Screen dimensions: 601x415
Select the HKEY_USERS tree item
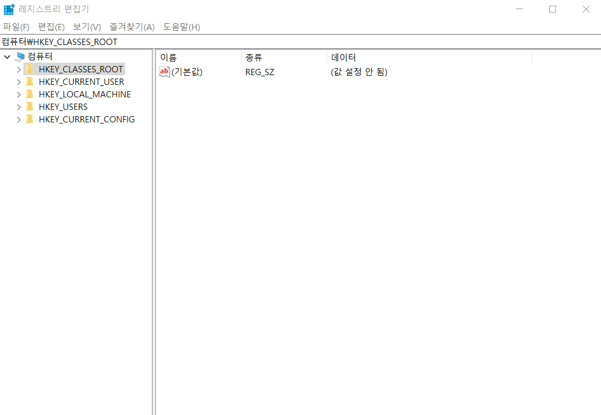point(63,106)
